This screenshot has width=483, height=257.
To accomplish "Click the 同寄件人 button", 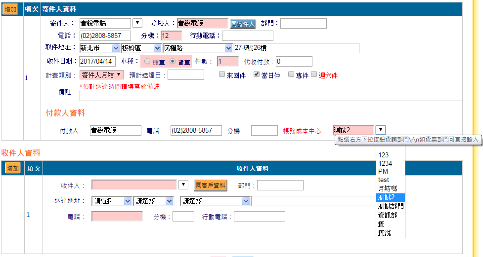I will pos(242,23).
